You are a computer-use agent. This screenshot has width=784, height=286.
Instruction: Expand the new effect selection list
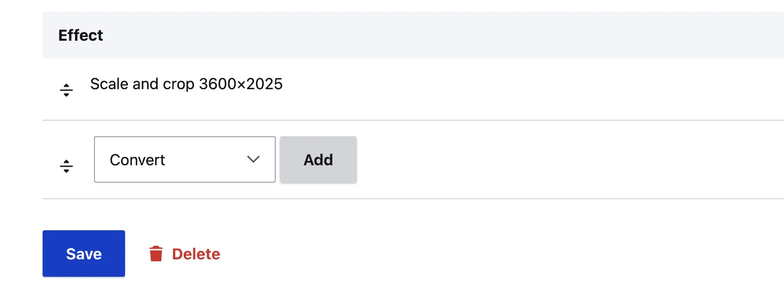[184, 159]
